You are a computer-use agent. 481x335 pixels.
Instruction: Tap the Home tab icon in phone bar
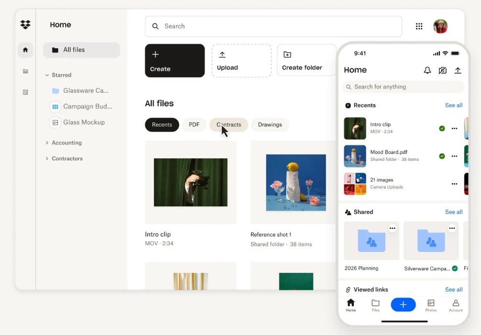tap(351, 305)
